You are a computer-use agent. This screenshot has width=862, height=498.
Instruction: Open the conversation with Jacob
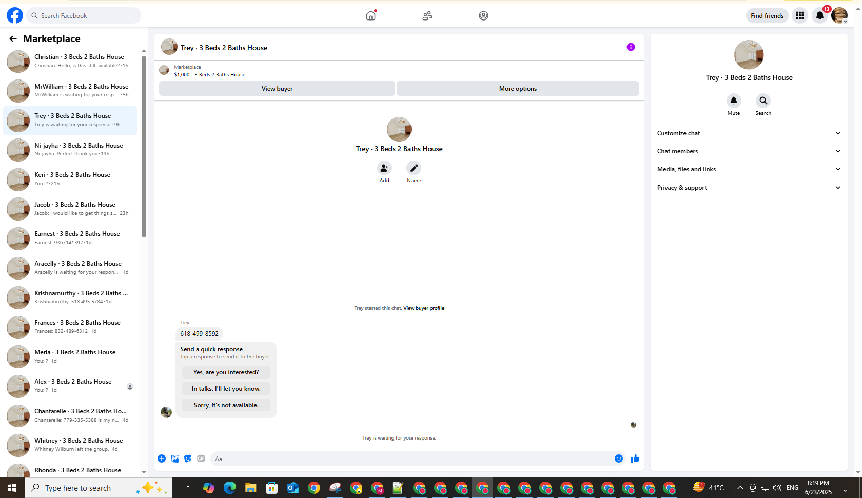tap(70, 209)
